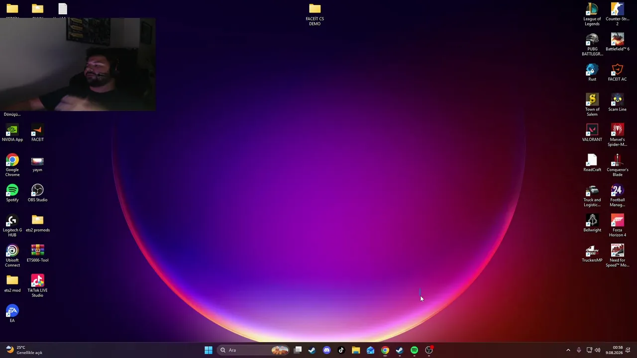Select the Football Manager 24 icon

(617, 196)
